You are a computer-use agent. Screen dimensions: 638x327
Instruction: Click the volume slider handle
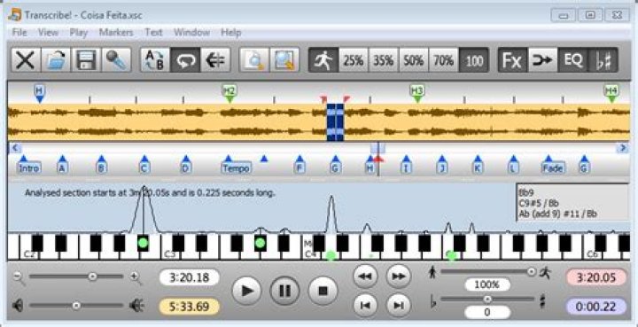point(76,305)
